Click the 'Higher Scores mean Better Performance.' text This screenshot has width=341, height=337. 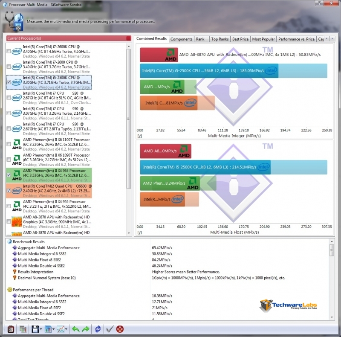point(186,272)
